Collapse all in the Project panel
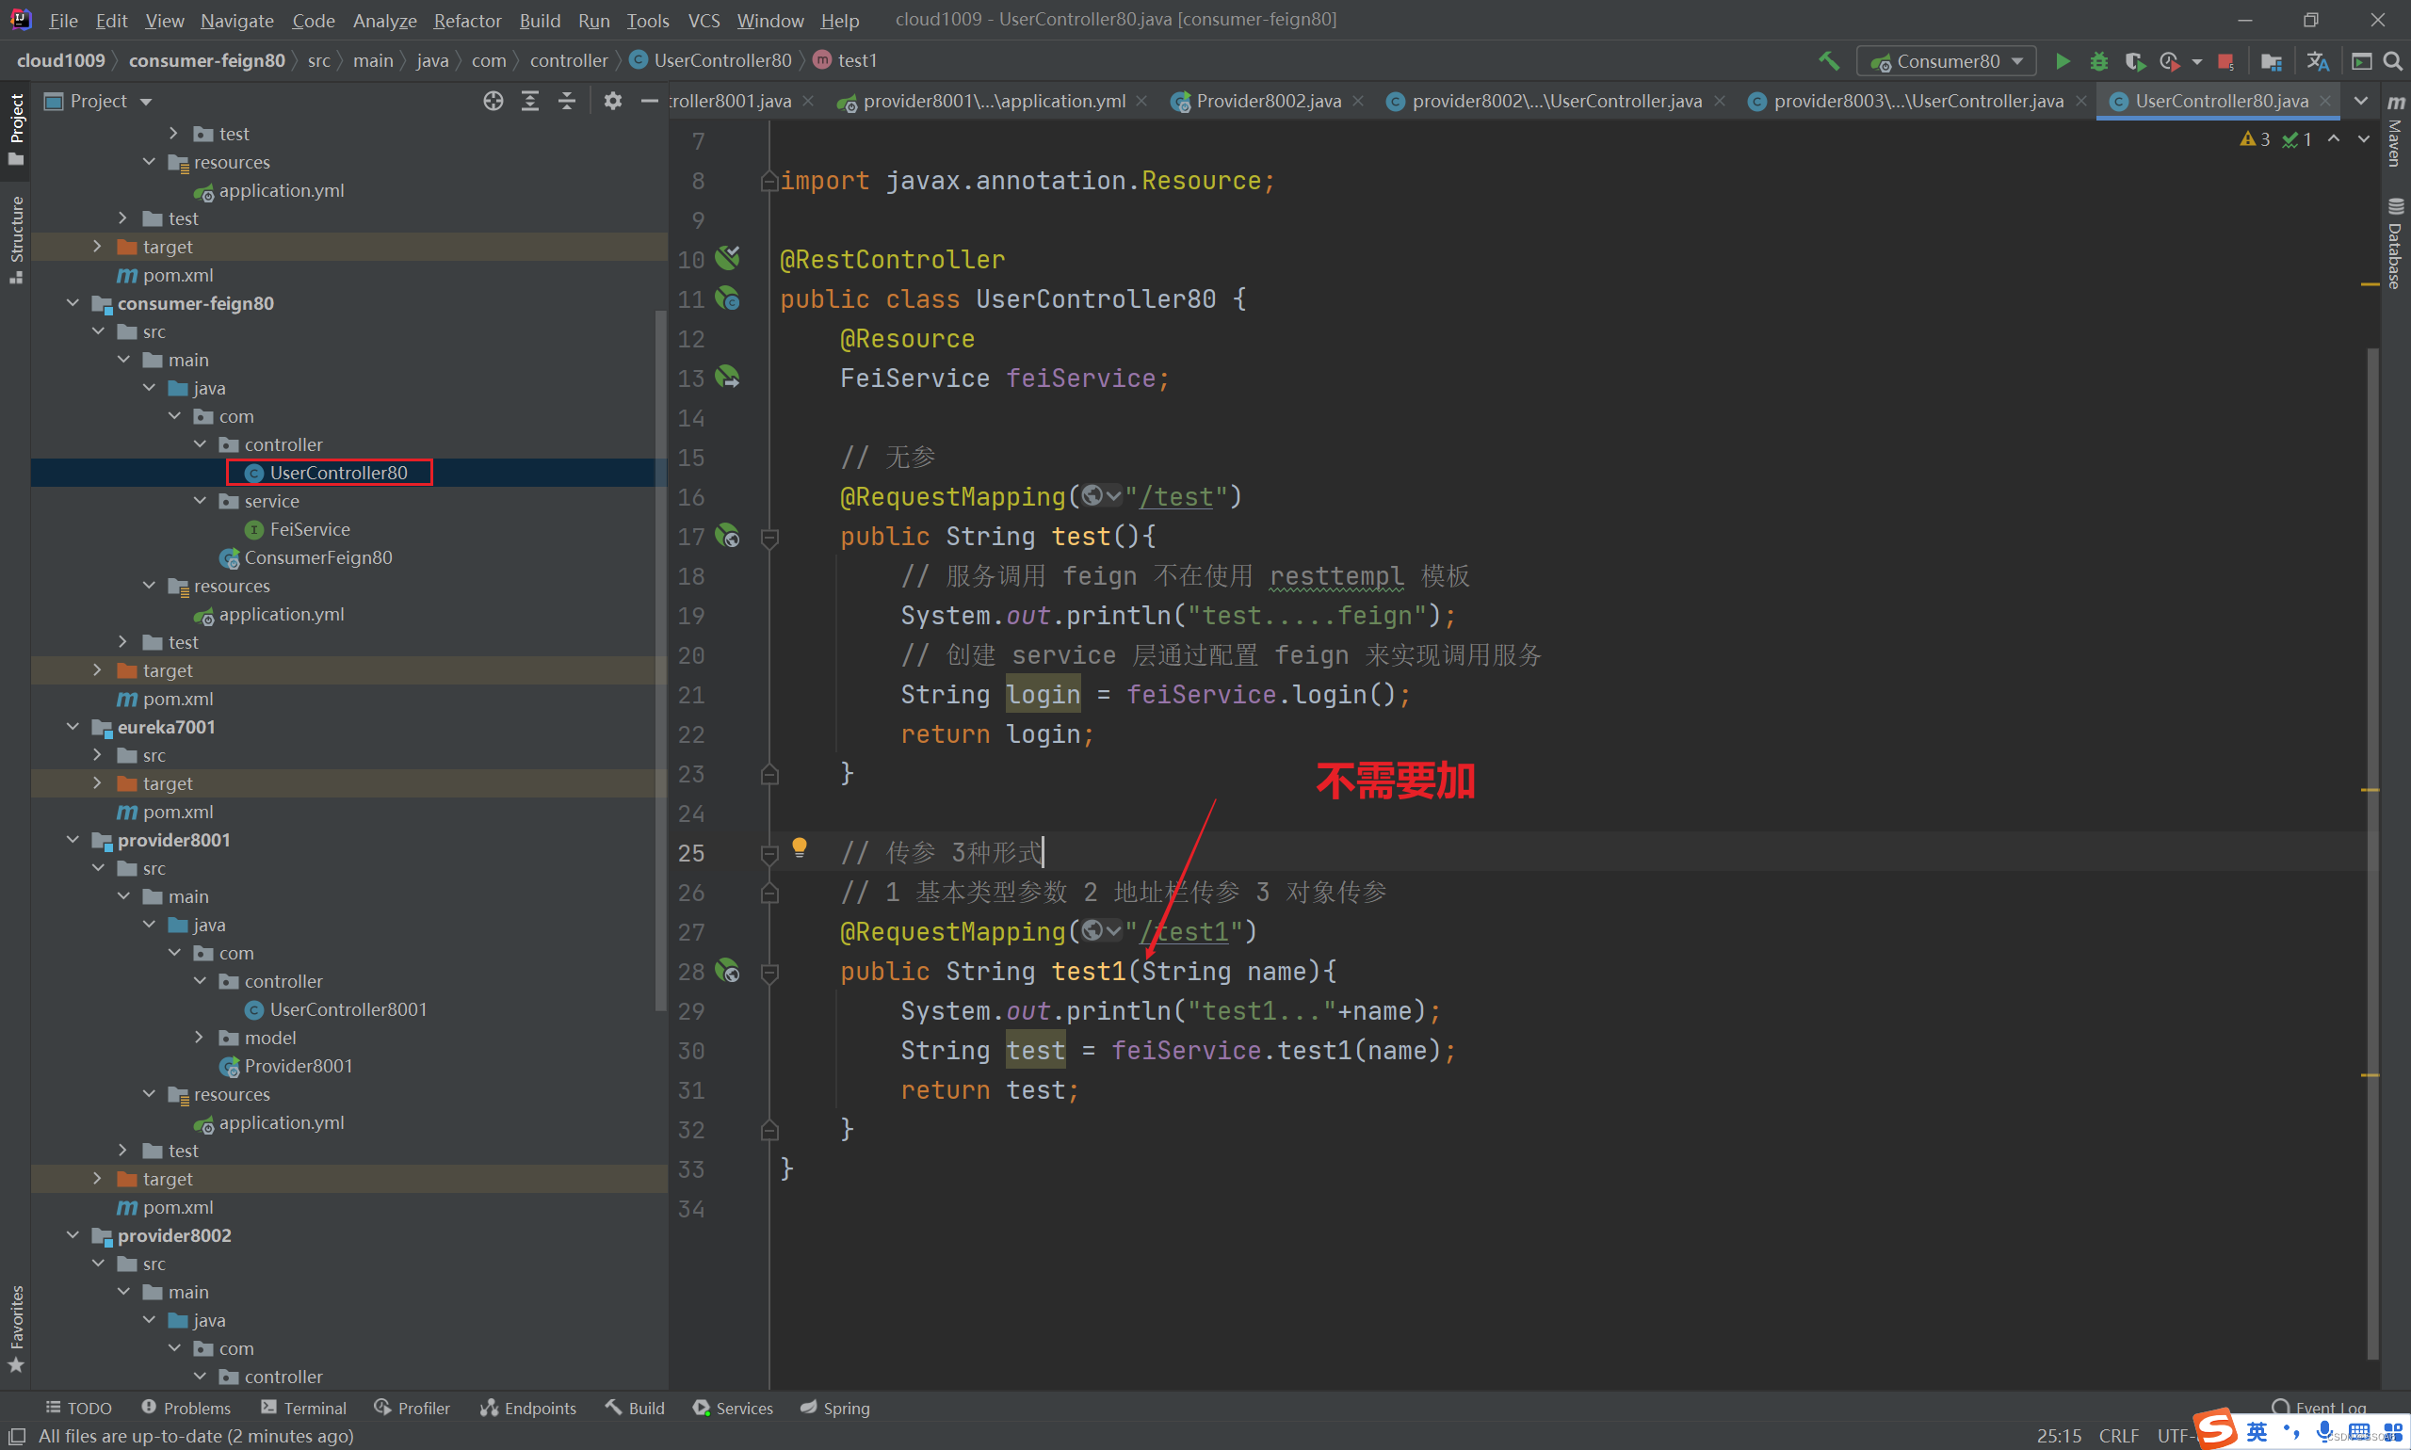This screenshot has width=2411, height=1450. (x=567, y=101)
